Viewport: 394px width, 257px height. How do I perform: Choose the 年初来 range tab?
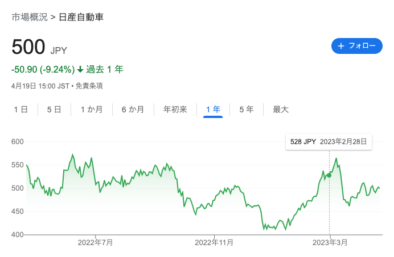(x=175, y=109)
